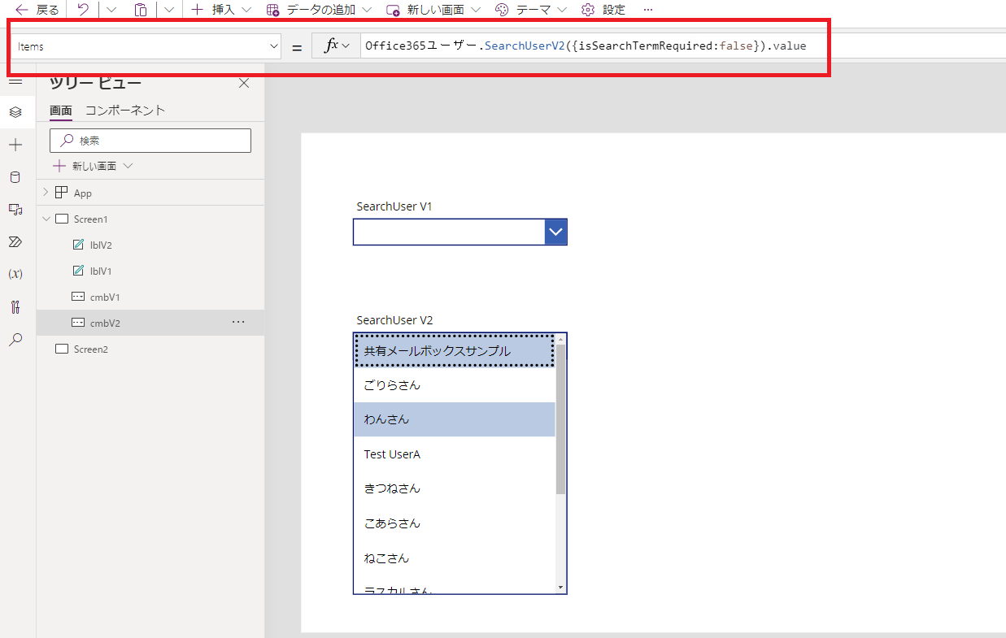1006x638 pixels.
Task: Open the Data pane from the left rail
Action: coord(15,176)
